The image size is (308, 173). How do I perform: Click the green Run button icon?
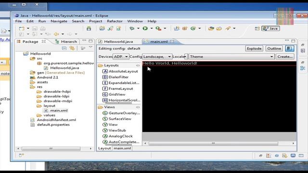(145, 28)
